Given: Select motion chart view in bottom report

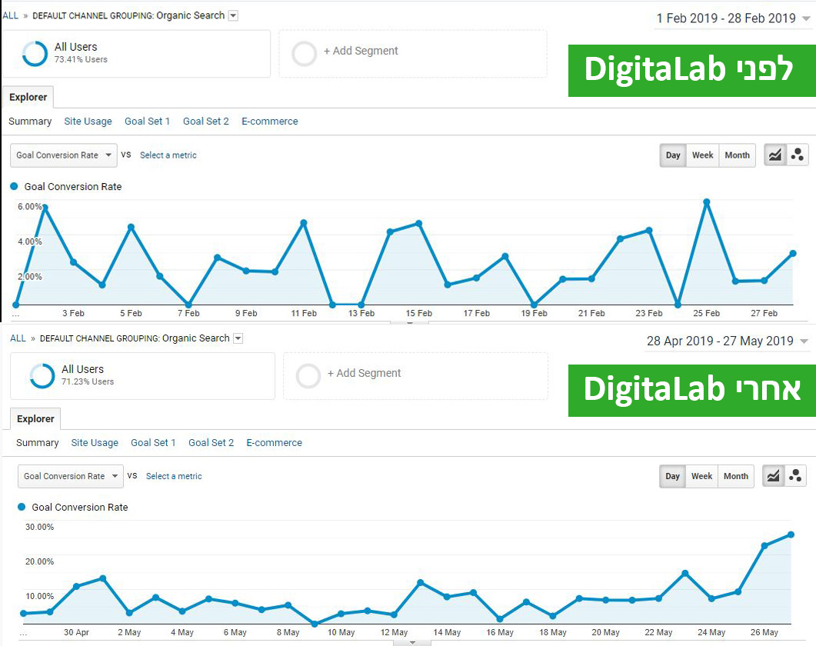Looking at the screenshot, I should pos(796,476).
